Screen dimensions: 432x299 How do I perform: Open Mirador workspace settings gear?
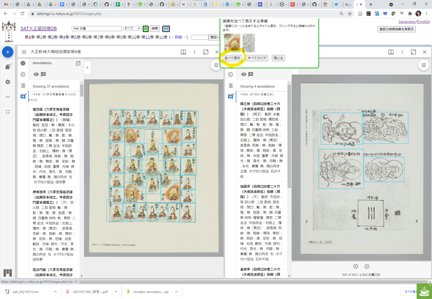point(8,82)
